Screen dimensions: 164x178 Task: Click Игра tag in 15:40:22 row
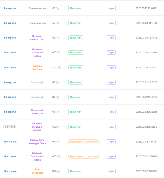click(x=111, y=8)
